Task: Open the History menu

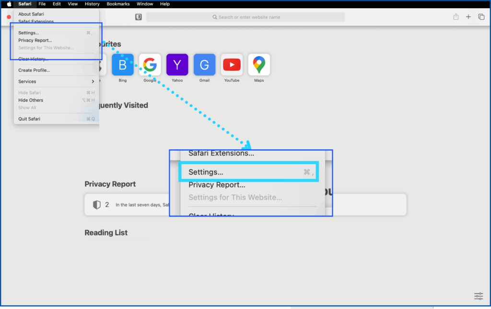Action: tap(92, 4)
